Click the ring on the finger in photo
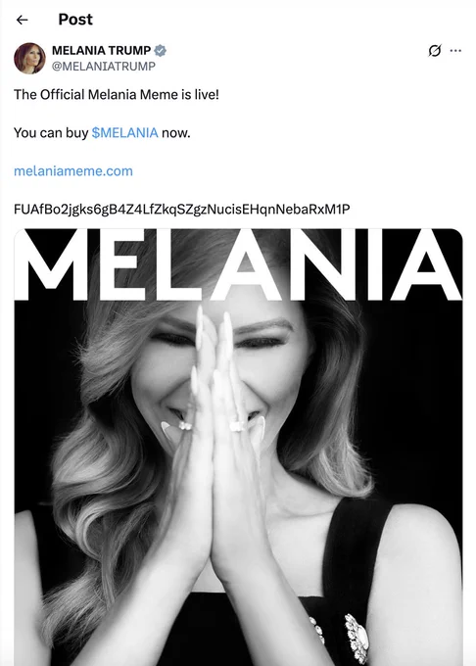 tap(236, 426)
